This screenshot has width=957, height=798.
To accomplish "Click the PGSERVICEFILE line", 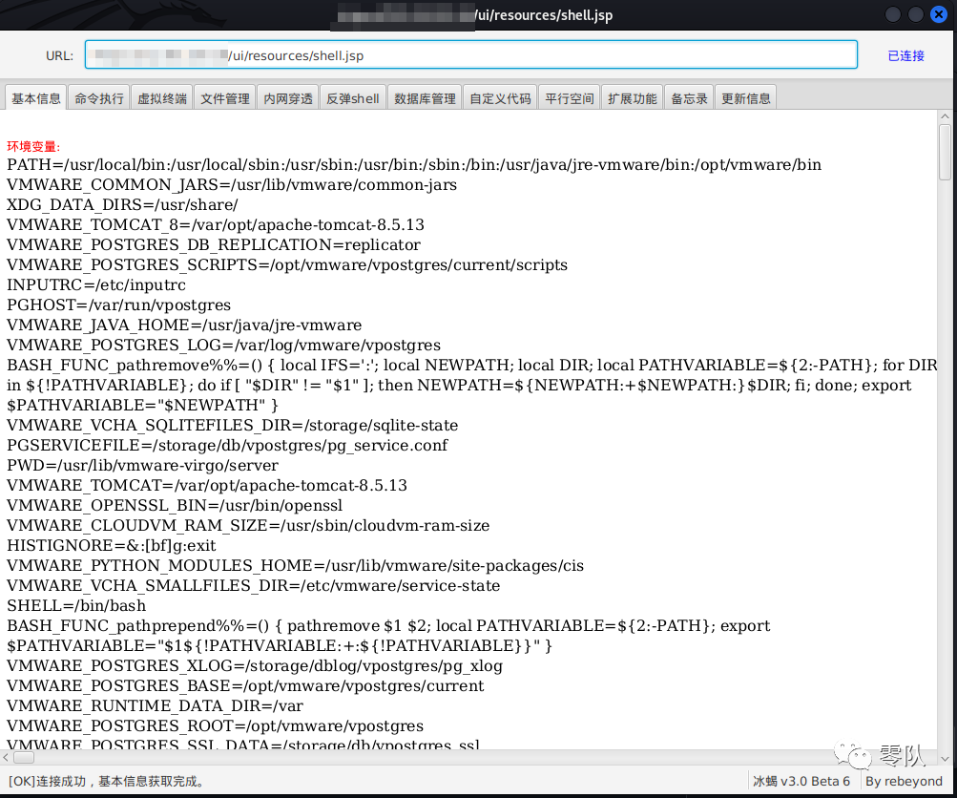I will click(227, 446).
